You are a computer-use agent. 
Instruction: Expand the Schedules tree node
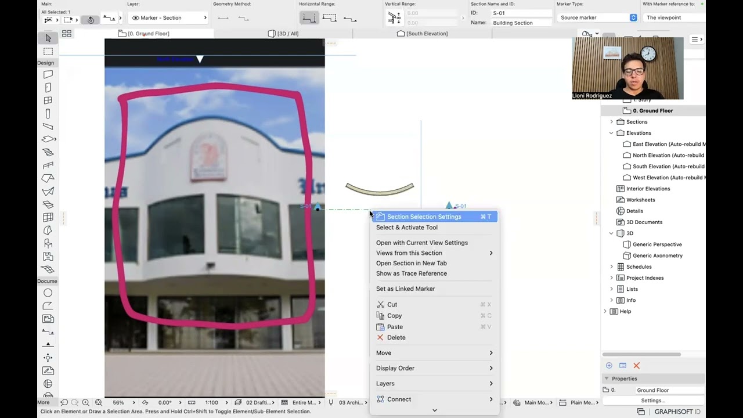[x=611, y=266]
